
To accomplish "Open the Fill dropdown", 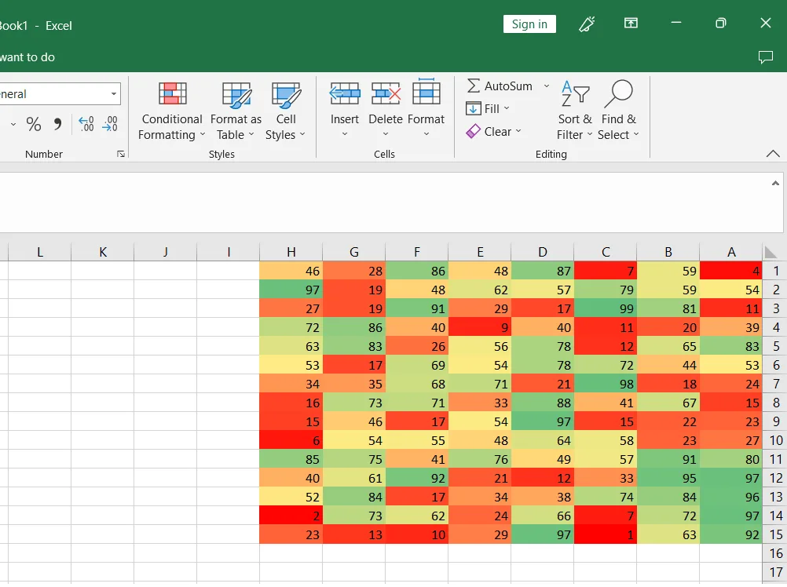I will point(488,108).
